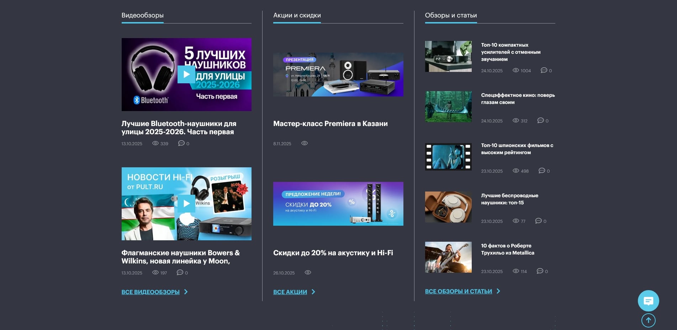Click the comment icon under the Bluetooth headphones video
Image resolution: width=677 pixels, height=330 pixels.
pyautogui.click(x=181, y=143)
